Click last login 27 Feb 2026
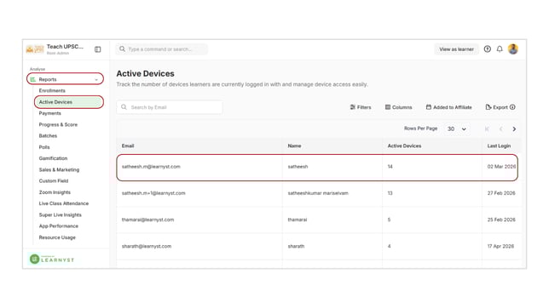Screen dimensions: 549x308 (x=501, y=193)
